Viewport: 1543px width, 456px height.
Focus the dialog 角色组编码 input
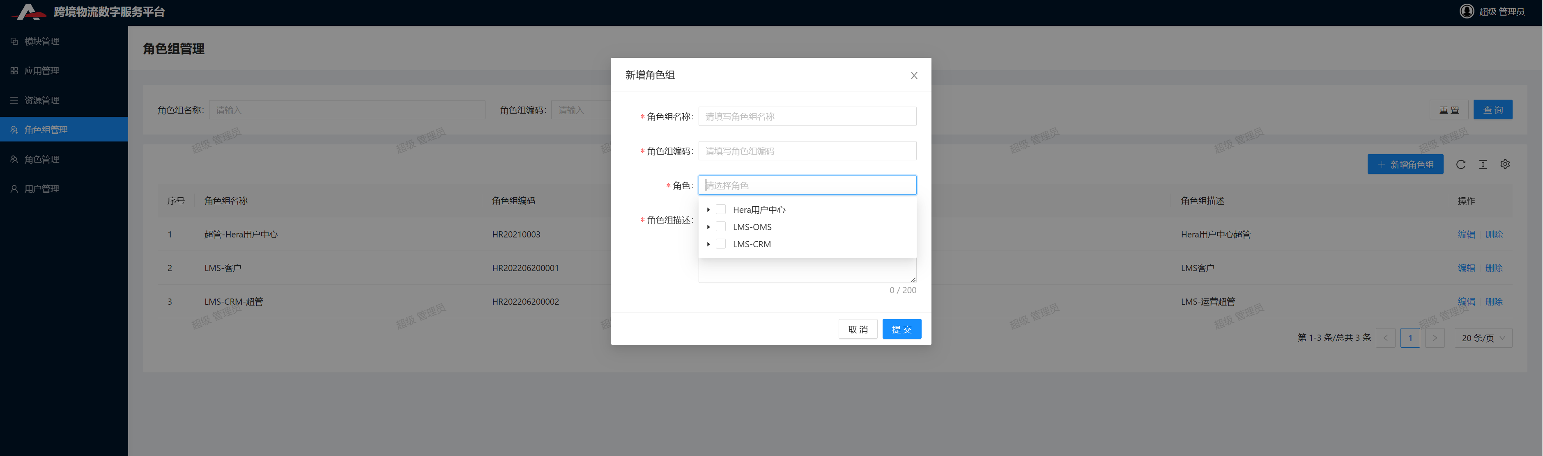807,151
